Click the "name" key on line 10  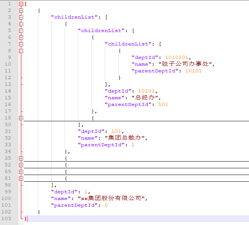pyautogui.click(x=141, y=64)
